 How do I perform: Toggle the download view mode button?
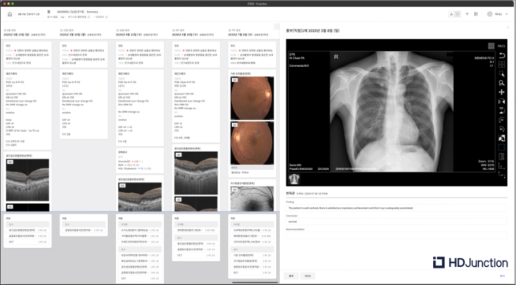pos(451,14)
